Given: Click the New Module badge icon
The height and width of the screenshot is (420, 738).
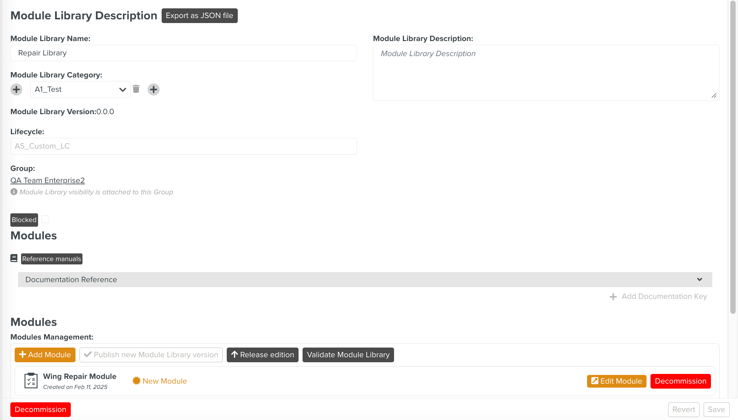Looking at the screenshot, I should tap(136, 381).
